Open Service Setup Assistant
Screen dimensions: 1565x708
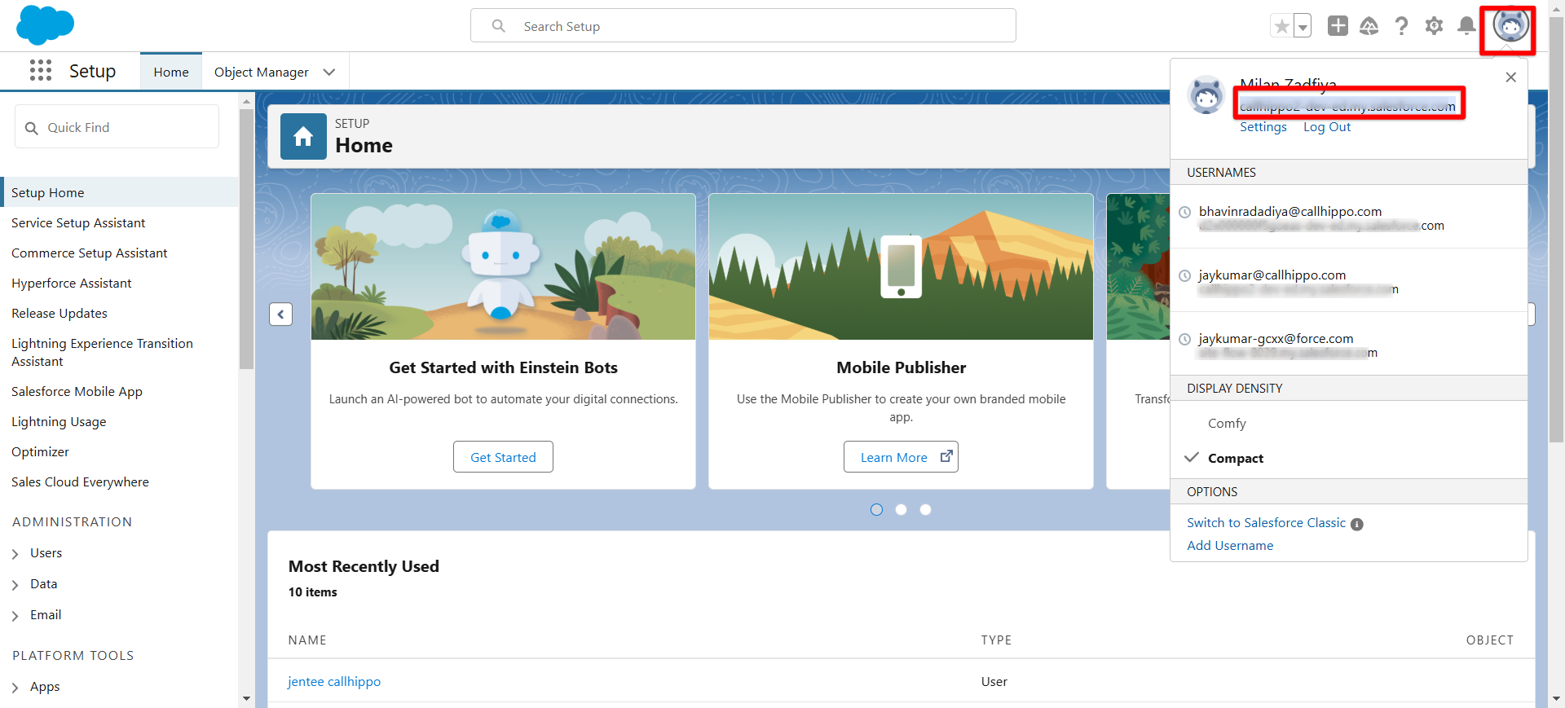[78, 222]
